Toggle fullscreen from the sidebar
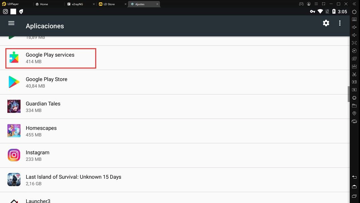360x203 pixels. click(x=354, y=43)
